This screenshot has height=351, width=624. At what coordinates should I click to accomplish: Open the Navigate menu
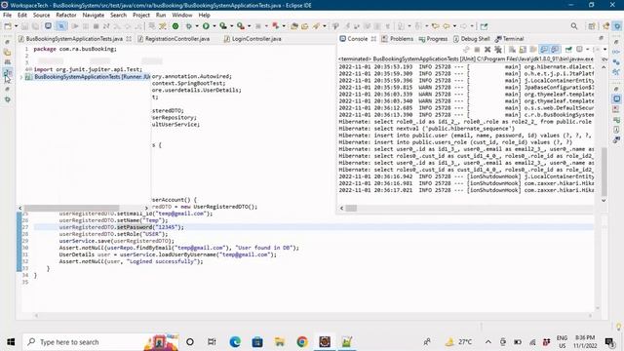point(94,16)
